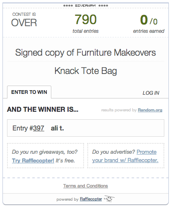Open Promote your brand w/ Rafflecopter link
The width and height of the screenshot is (173, 209).
[x=125, y=156]
